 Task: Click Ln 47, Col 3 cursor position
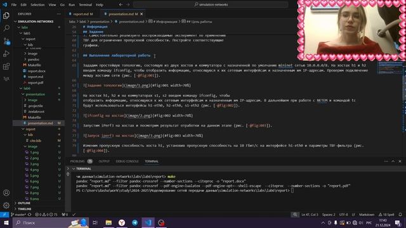310,215
